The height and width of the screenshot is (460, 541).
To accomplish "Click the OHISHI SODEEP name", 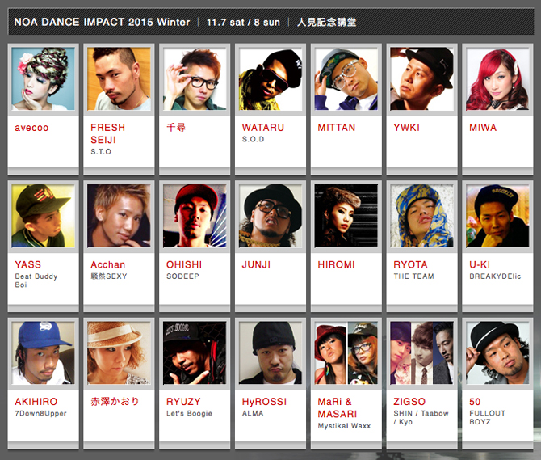I will coord(184,270).
